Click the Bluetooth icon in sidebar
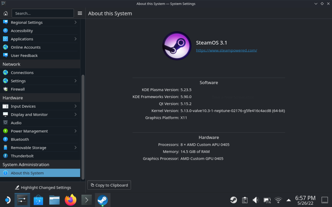 pyautogui.click(x=6, y=139)
